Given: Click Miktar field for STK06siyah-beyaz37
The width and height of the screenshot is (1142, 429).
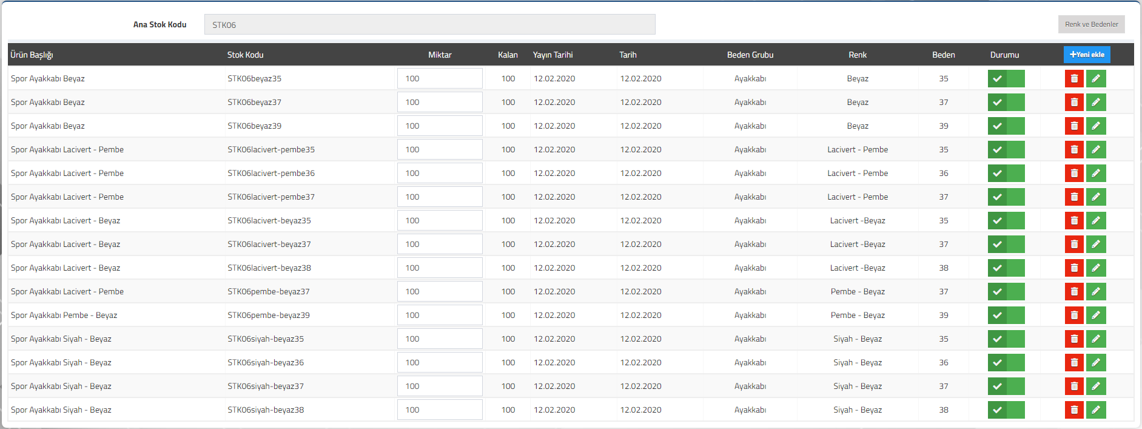Looking at the screenshot, I should (440, 387).
